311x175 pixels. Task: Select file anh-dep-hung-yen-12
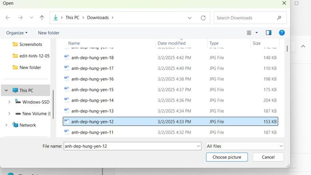pos(170,122)
